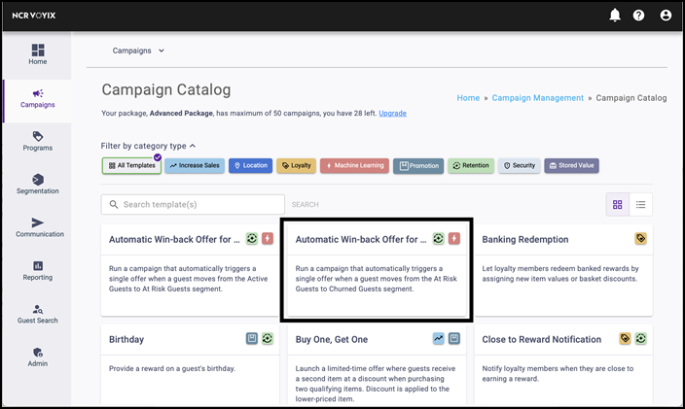Open the user account profile icon
Image resolution: width=685 pixels, height=409 pixels.
(x=666, y=16)
